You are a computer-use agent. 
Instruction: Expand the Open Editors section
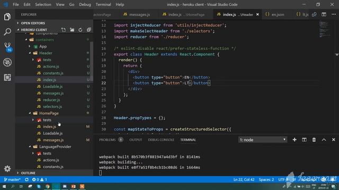click(x=33, y=23)
